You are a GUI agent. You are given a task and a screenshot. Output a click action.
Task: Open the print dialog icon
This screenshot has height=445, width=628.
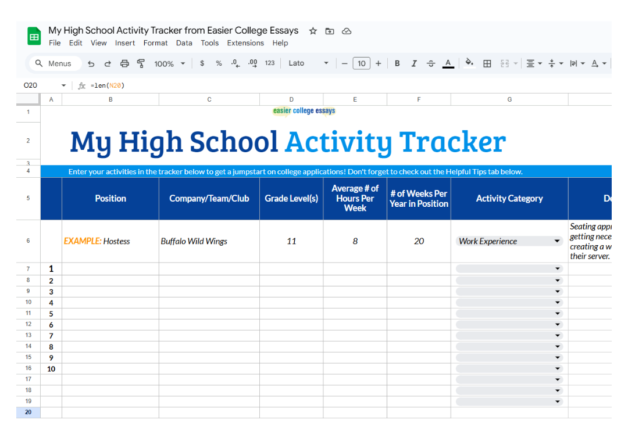point(124,64)
